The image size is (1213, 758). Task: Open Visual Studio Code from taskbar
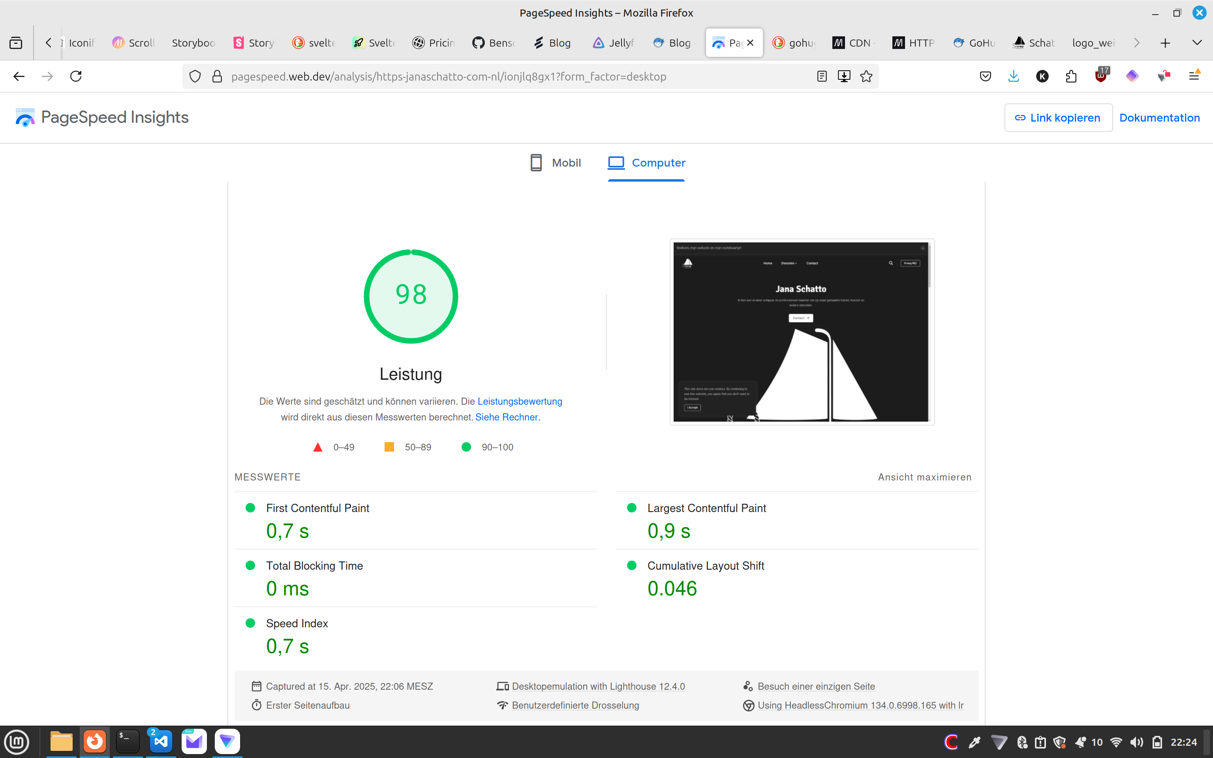pyautogui.click(x=161, y=742)
